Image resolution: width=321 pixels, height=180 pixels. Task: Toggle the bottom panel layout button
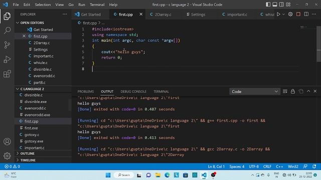click(275, 4)
